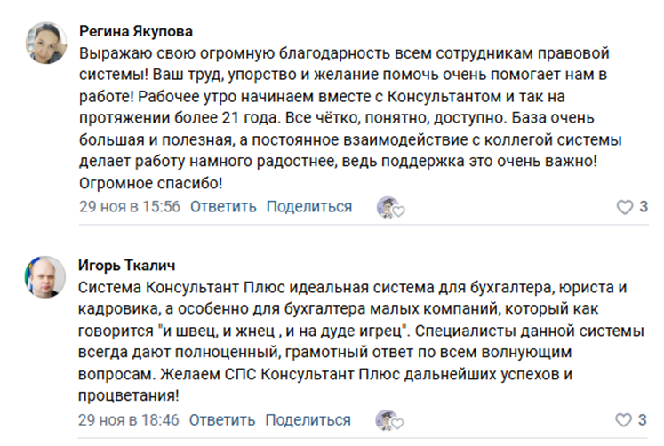
Task: Open the Игорь Ткалич name link
Action: coord(126,266)
